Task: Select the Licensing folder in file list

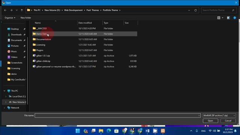Action: click(x=85, y=45)
